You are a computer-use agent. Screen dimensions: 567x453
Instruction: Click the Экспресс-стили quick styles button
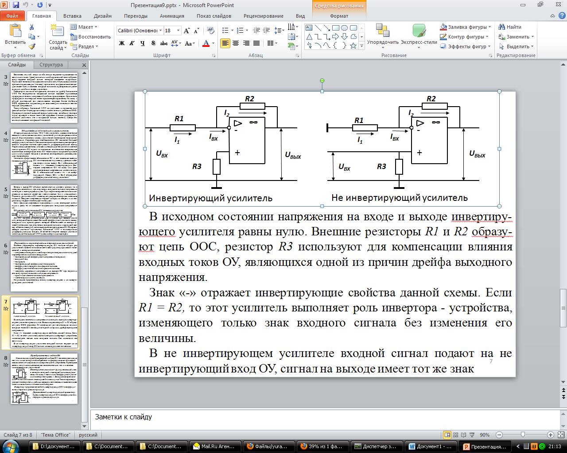pos(419,36)
